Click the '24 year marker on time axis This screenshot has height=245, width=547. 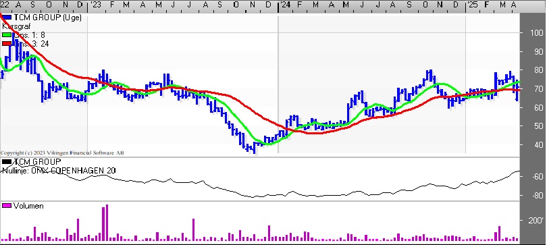[285, 5]
